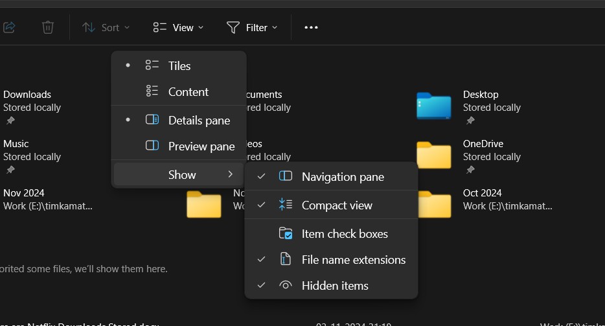605x326 pixels.
Task: Click the Compact view icon
Action: point(286,204)
